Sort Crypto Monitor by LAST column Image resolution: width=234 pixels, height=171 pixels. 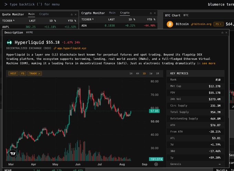click(111, 19)
